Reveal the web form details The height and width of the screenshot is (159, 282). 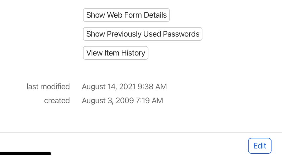click(126, 15)
